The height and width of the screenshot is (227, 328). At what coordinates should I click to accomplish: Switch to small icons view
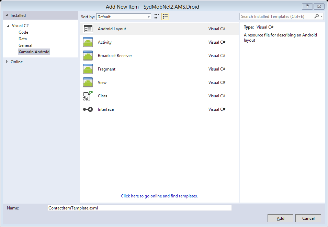[x=157, y=17]
